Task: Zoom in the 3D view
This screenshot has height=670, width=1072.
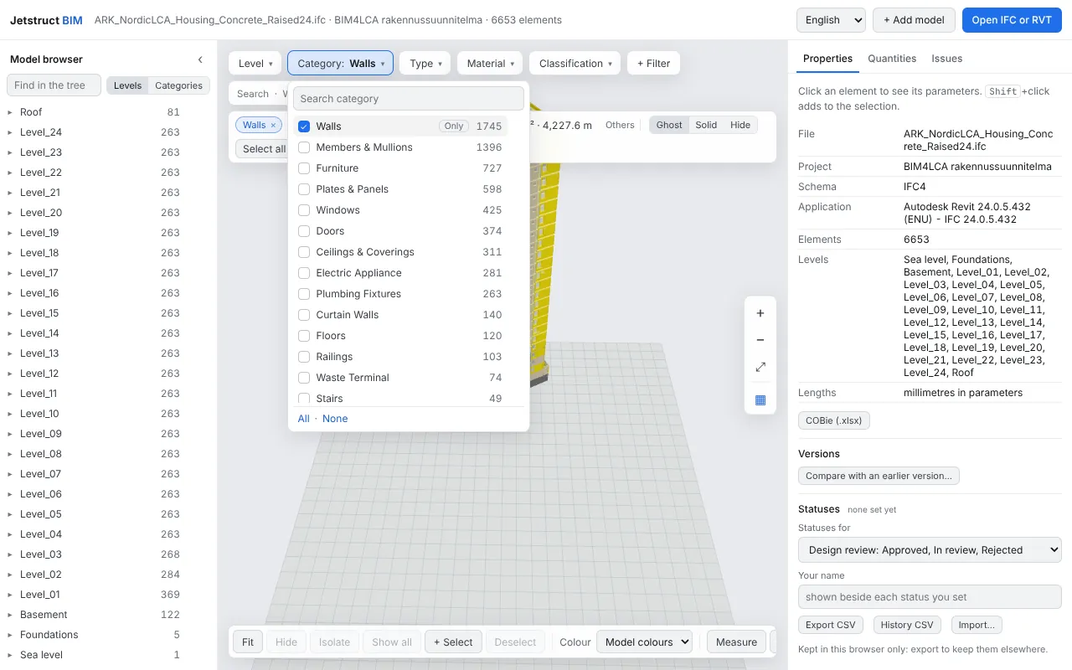Action: pyautogui.click(x=760, y=313)
